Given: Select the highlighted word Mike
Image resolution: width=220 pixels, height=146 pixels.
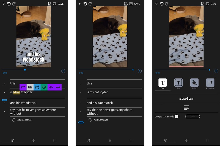Looking at the screenshot, I should [x=16, y=92].
